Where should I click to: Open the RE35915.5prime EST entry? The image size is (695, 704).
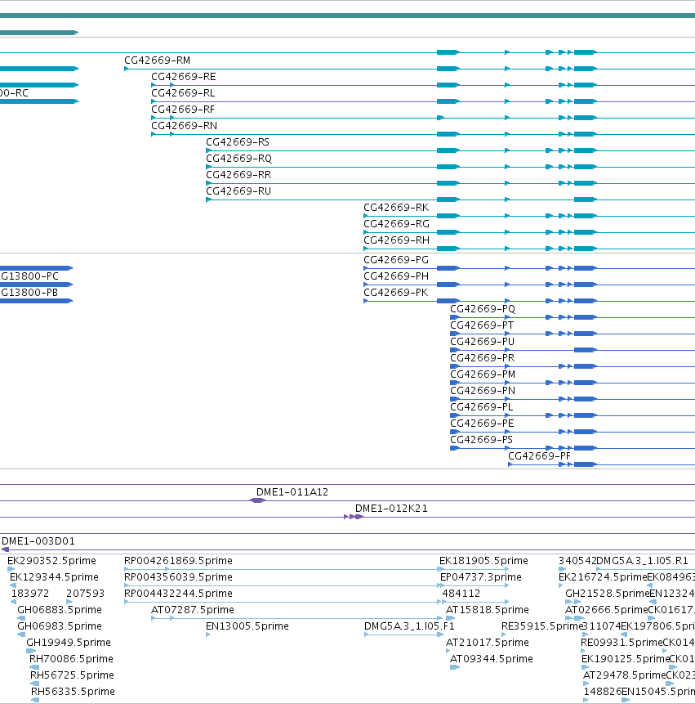click(x=541, y=626)
